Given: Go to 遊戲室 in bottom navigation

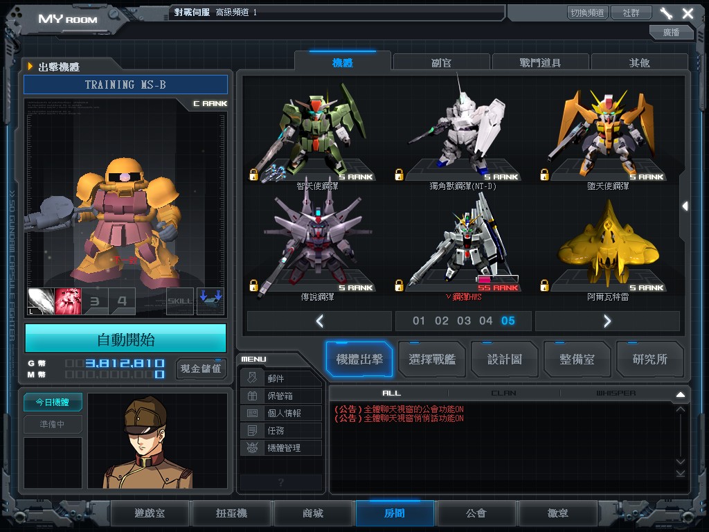Looking at the screenshot, I should click(x=150, y=513).
